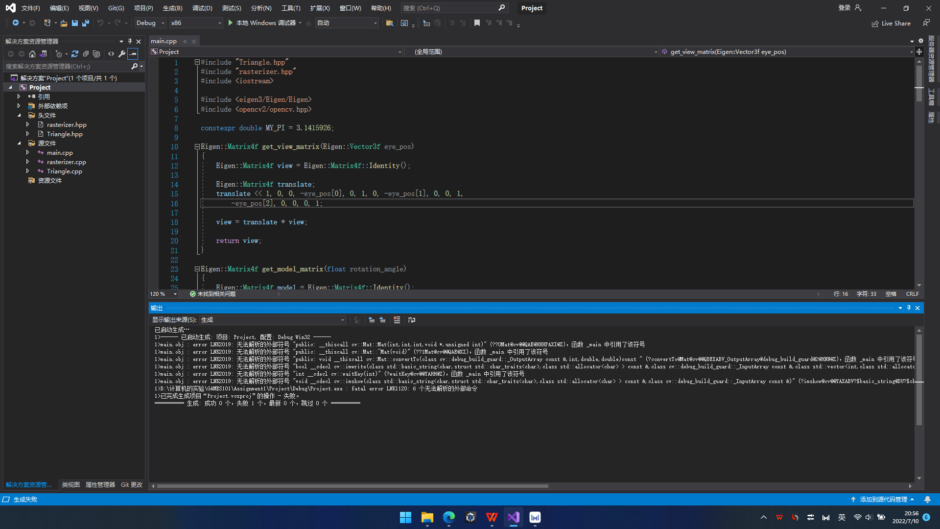Expand the rasterizer.cpp tree node

pos(28,162)
